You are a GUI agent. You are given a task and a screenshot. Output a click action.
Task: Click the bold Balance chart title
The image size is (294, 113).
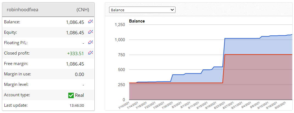[137, 21]
